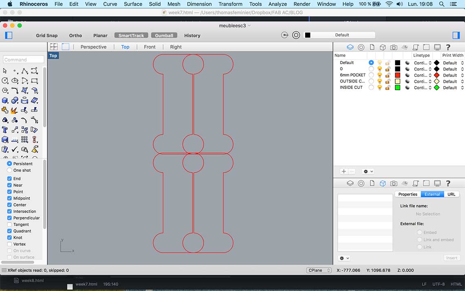Image resolution: width=465 pixels, height=291 pixels.
Task: Click into the Command input field
Action: point(24,60)
